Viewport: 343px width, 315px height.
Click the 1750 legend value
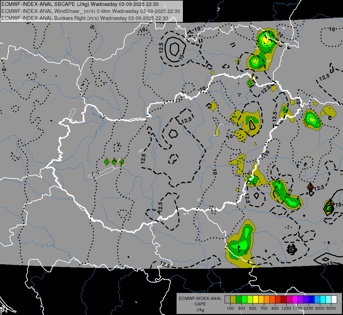point(297,308)
